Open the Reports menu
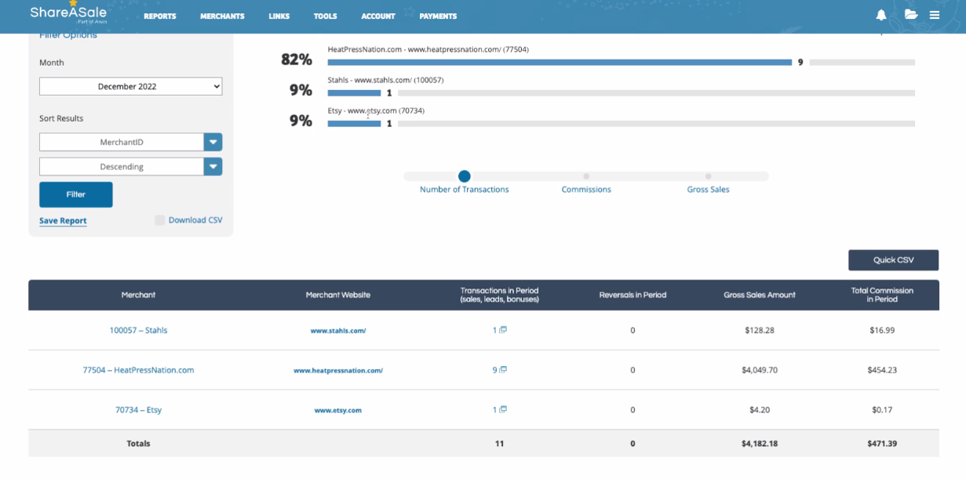Image resolution: width=966 pixels, height=479 pixels. click(160, 16)
